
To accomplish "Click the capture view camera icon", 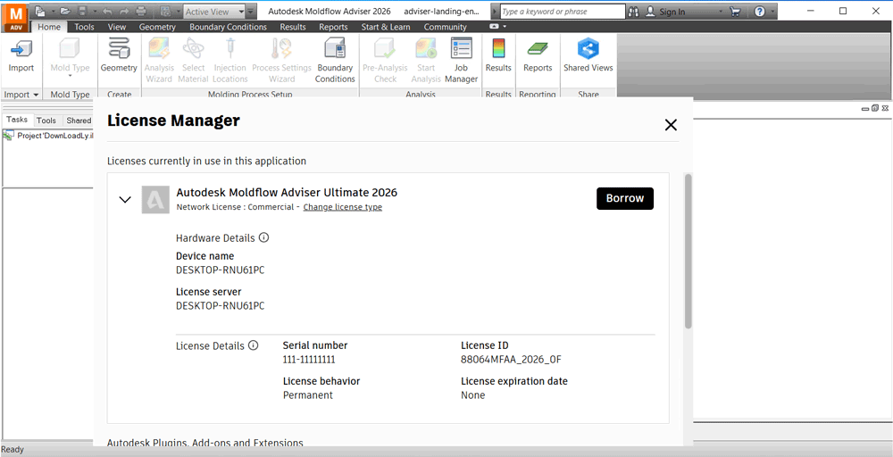I will (166, 11).
